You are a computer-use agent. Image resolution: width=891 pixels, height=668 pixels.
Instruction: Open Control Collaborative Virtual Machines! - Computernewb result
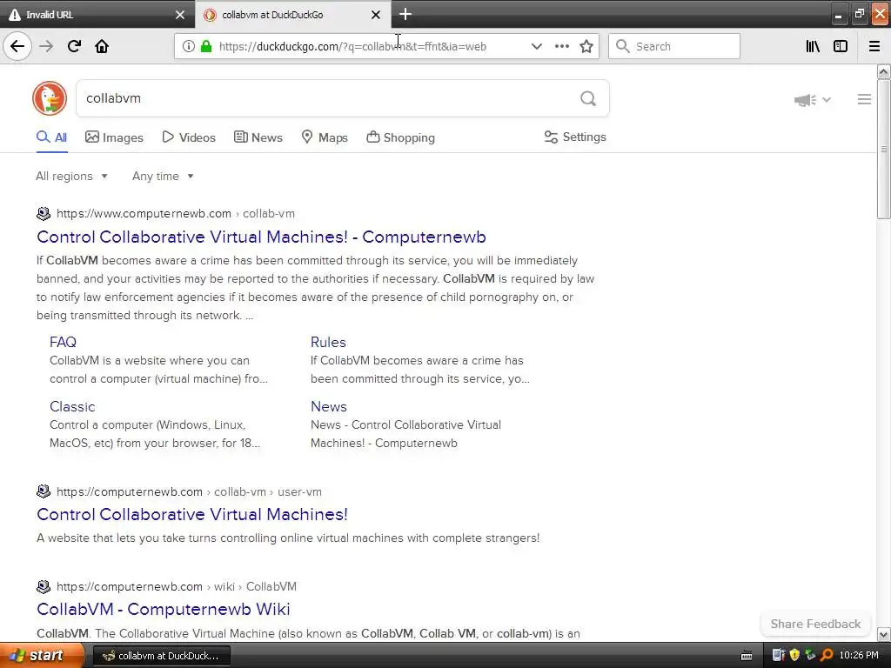261,237
